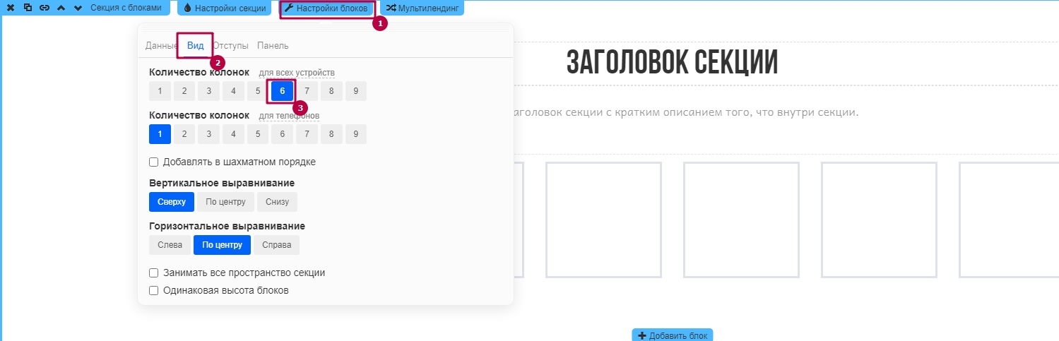Image resolution: width=1059 pixels, height=341 pixels.
Task: Align blocks horizontally 'Слева'
Action: click(170, 245)
